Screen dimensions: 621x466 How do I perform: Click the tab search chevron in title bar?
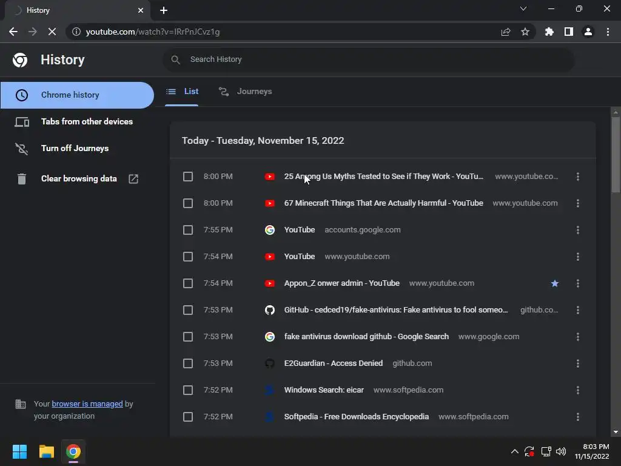click(523, 8)
